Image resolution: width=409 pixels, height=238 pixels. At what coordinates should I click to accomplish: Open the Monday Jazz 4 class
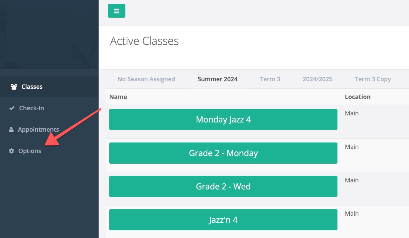[x=223, y=119]
